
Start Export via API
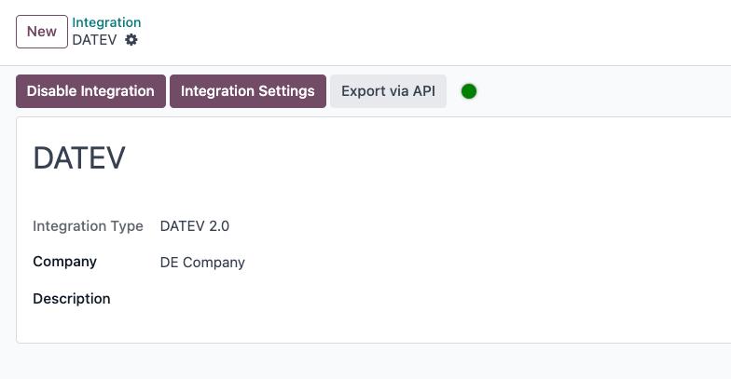(388, 91)
